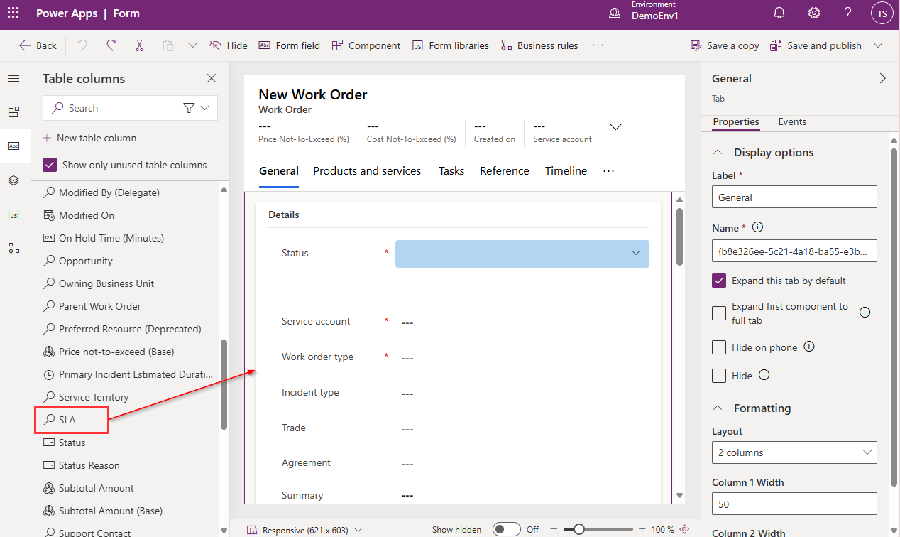Click Form field in the toolbar

[289, 45]
